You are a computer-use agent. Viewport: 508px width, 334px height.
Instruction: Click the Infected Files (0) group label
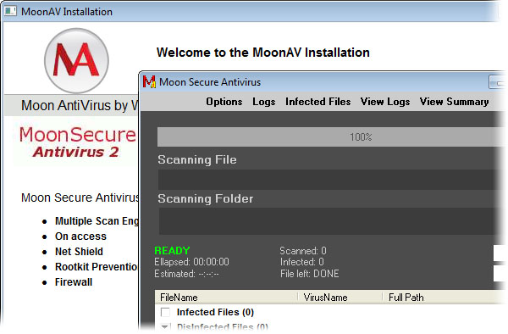[x=215, y=312]
